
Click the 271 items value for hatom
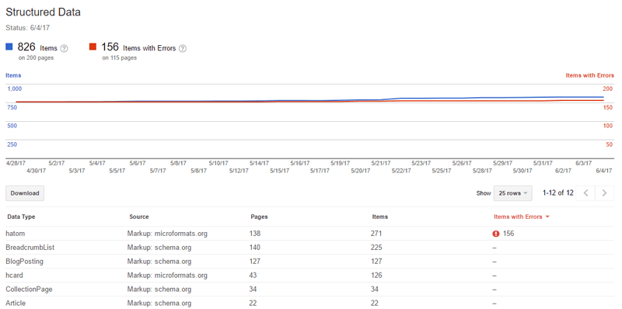pyautogui.click(x=377, y=234)
